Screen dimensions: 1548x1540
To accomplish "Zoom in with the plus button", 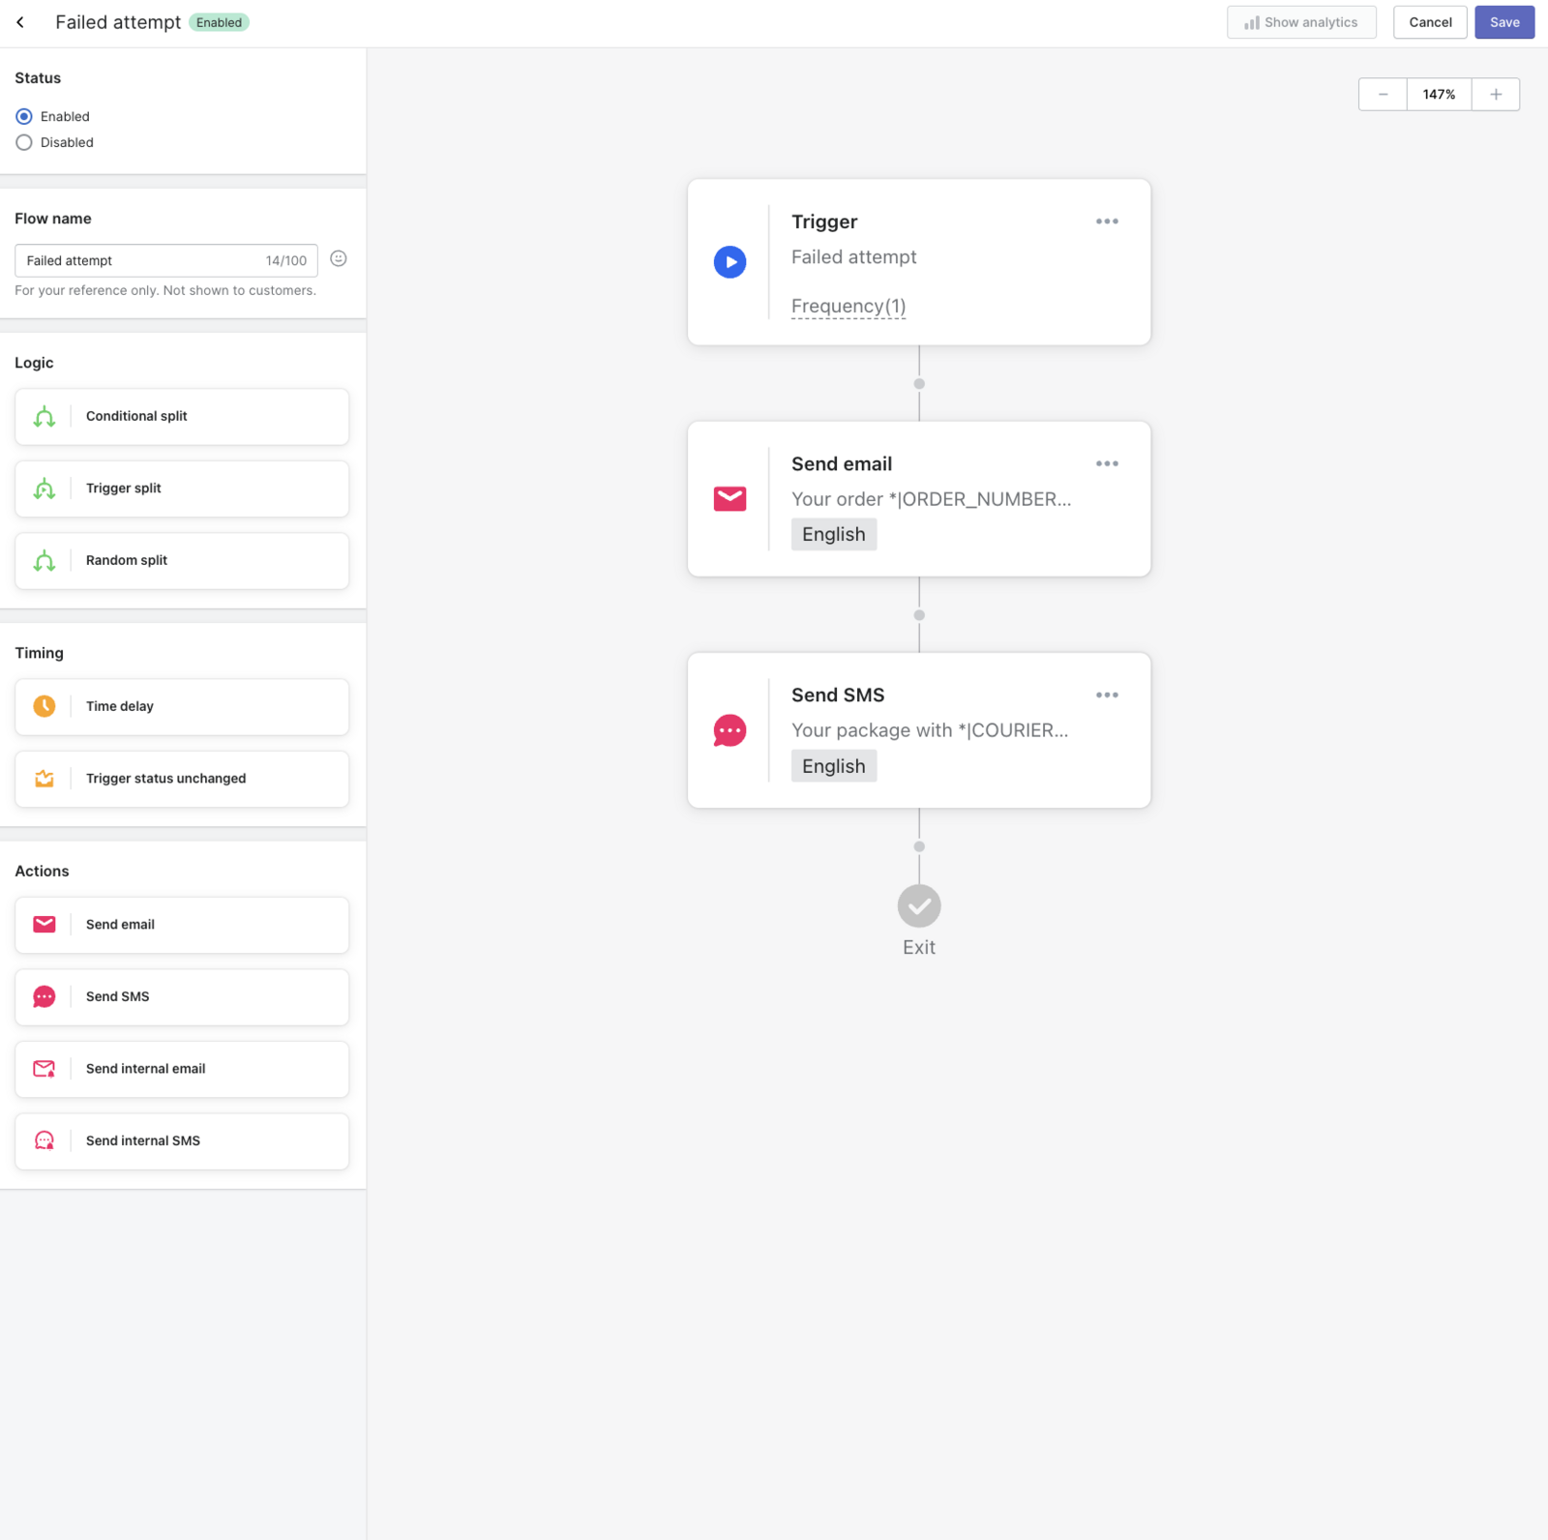I will 1496,95.
